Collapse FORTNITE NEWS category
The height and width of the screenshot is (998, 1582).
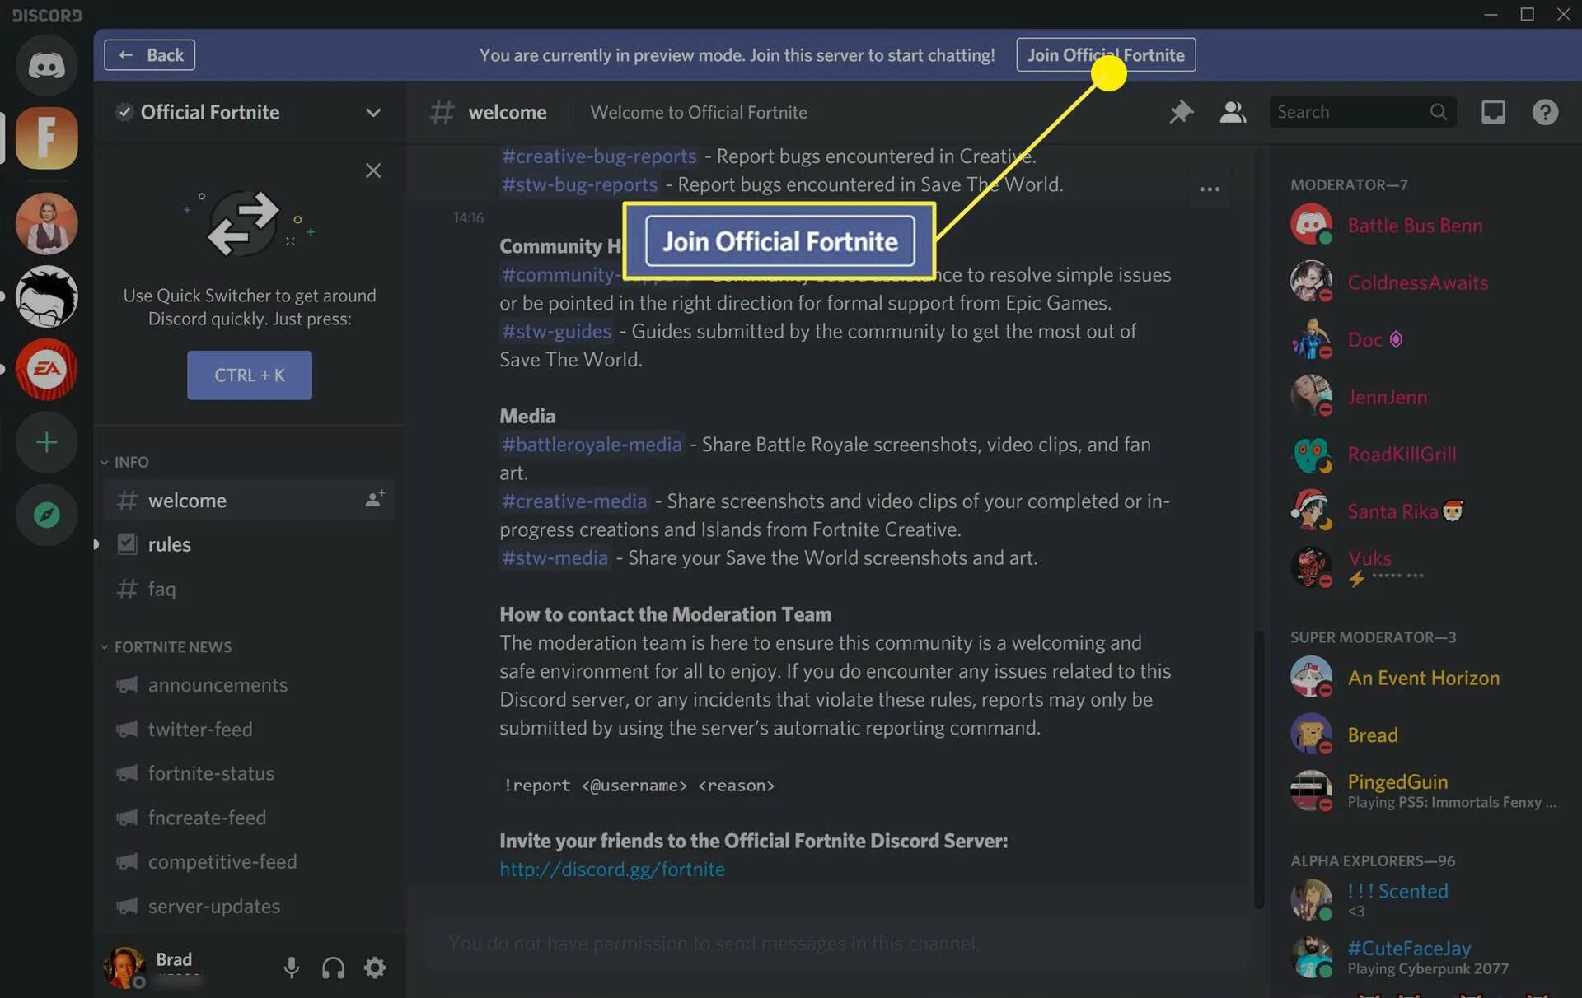pyautogui.click(x=171, y=647)
